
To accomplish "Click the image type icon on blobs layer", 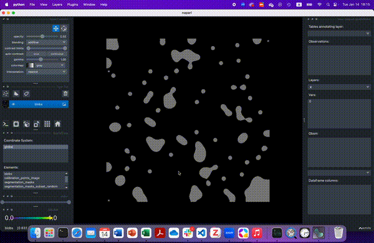I will click(64, 104).
